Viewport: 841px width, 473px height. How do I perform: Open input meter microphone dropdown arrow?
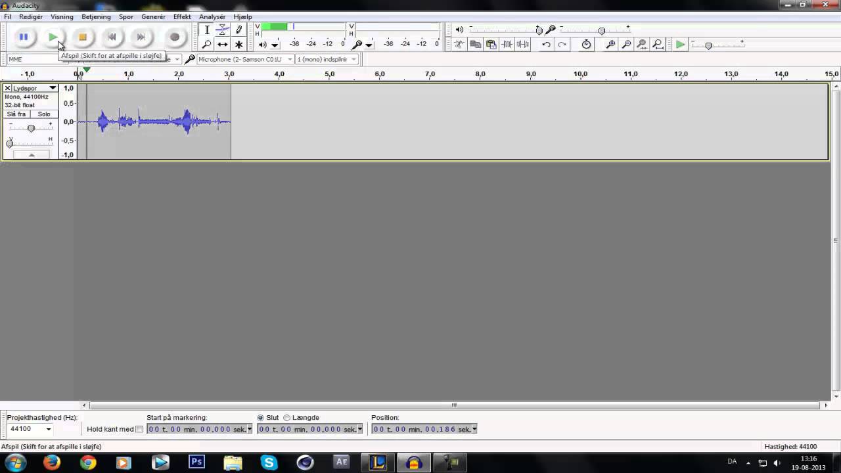coord(369,45)
